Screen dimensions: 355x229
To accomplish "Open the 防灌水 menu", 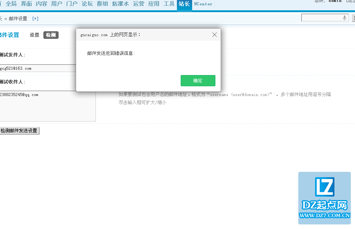I will (121, 4).
